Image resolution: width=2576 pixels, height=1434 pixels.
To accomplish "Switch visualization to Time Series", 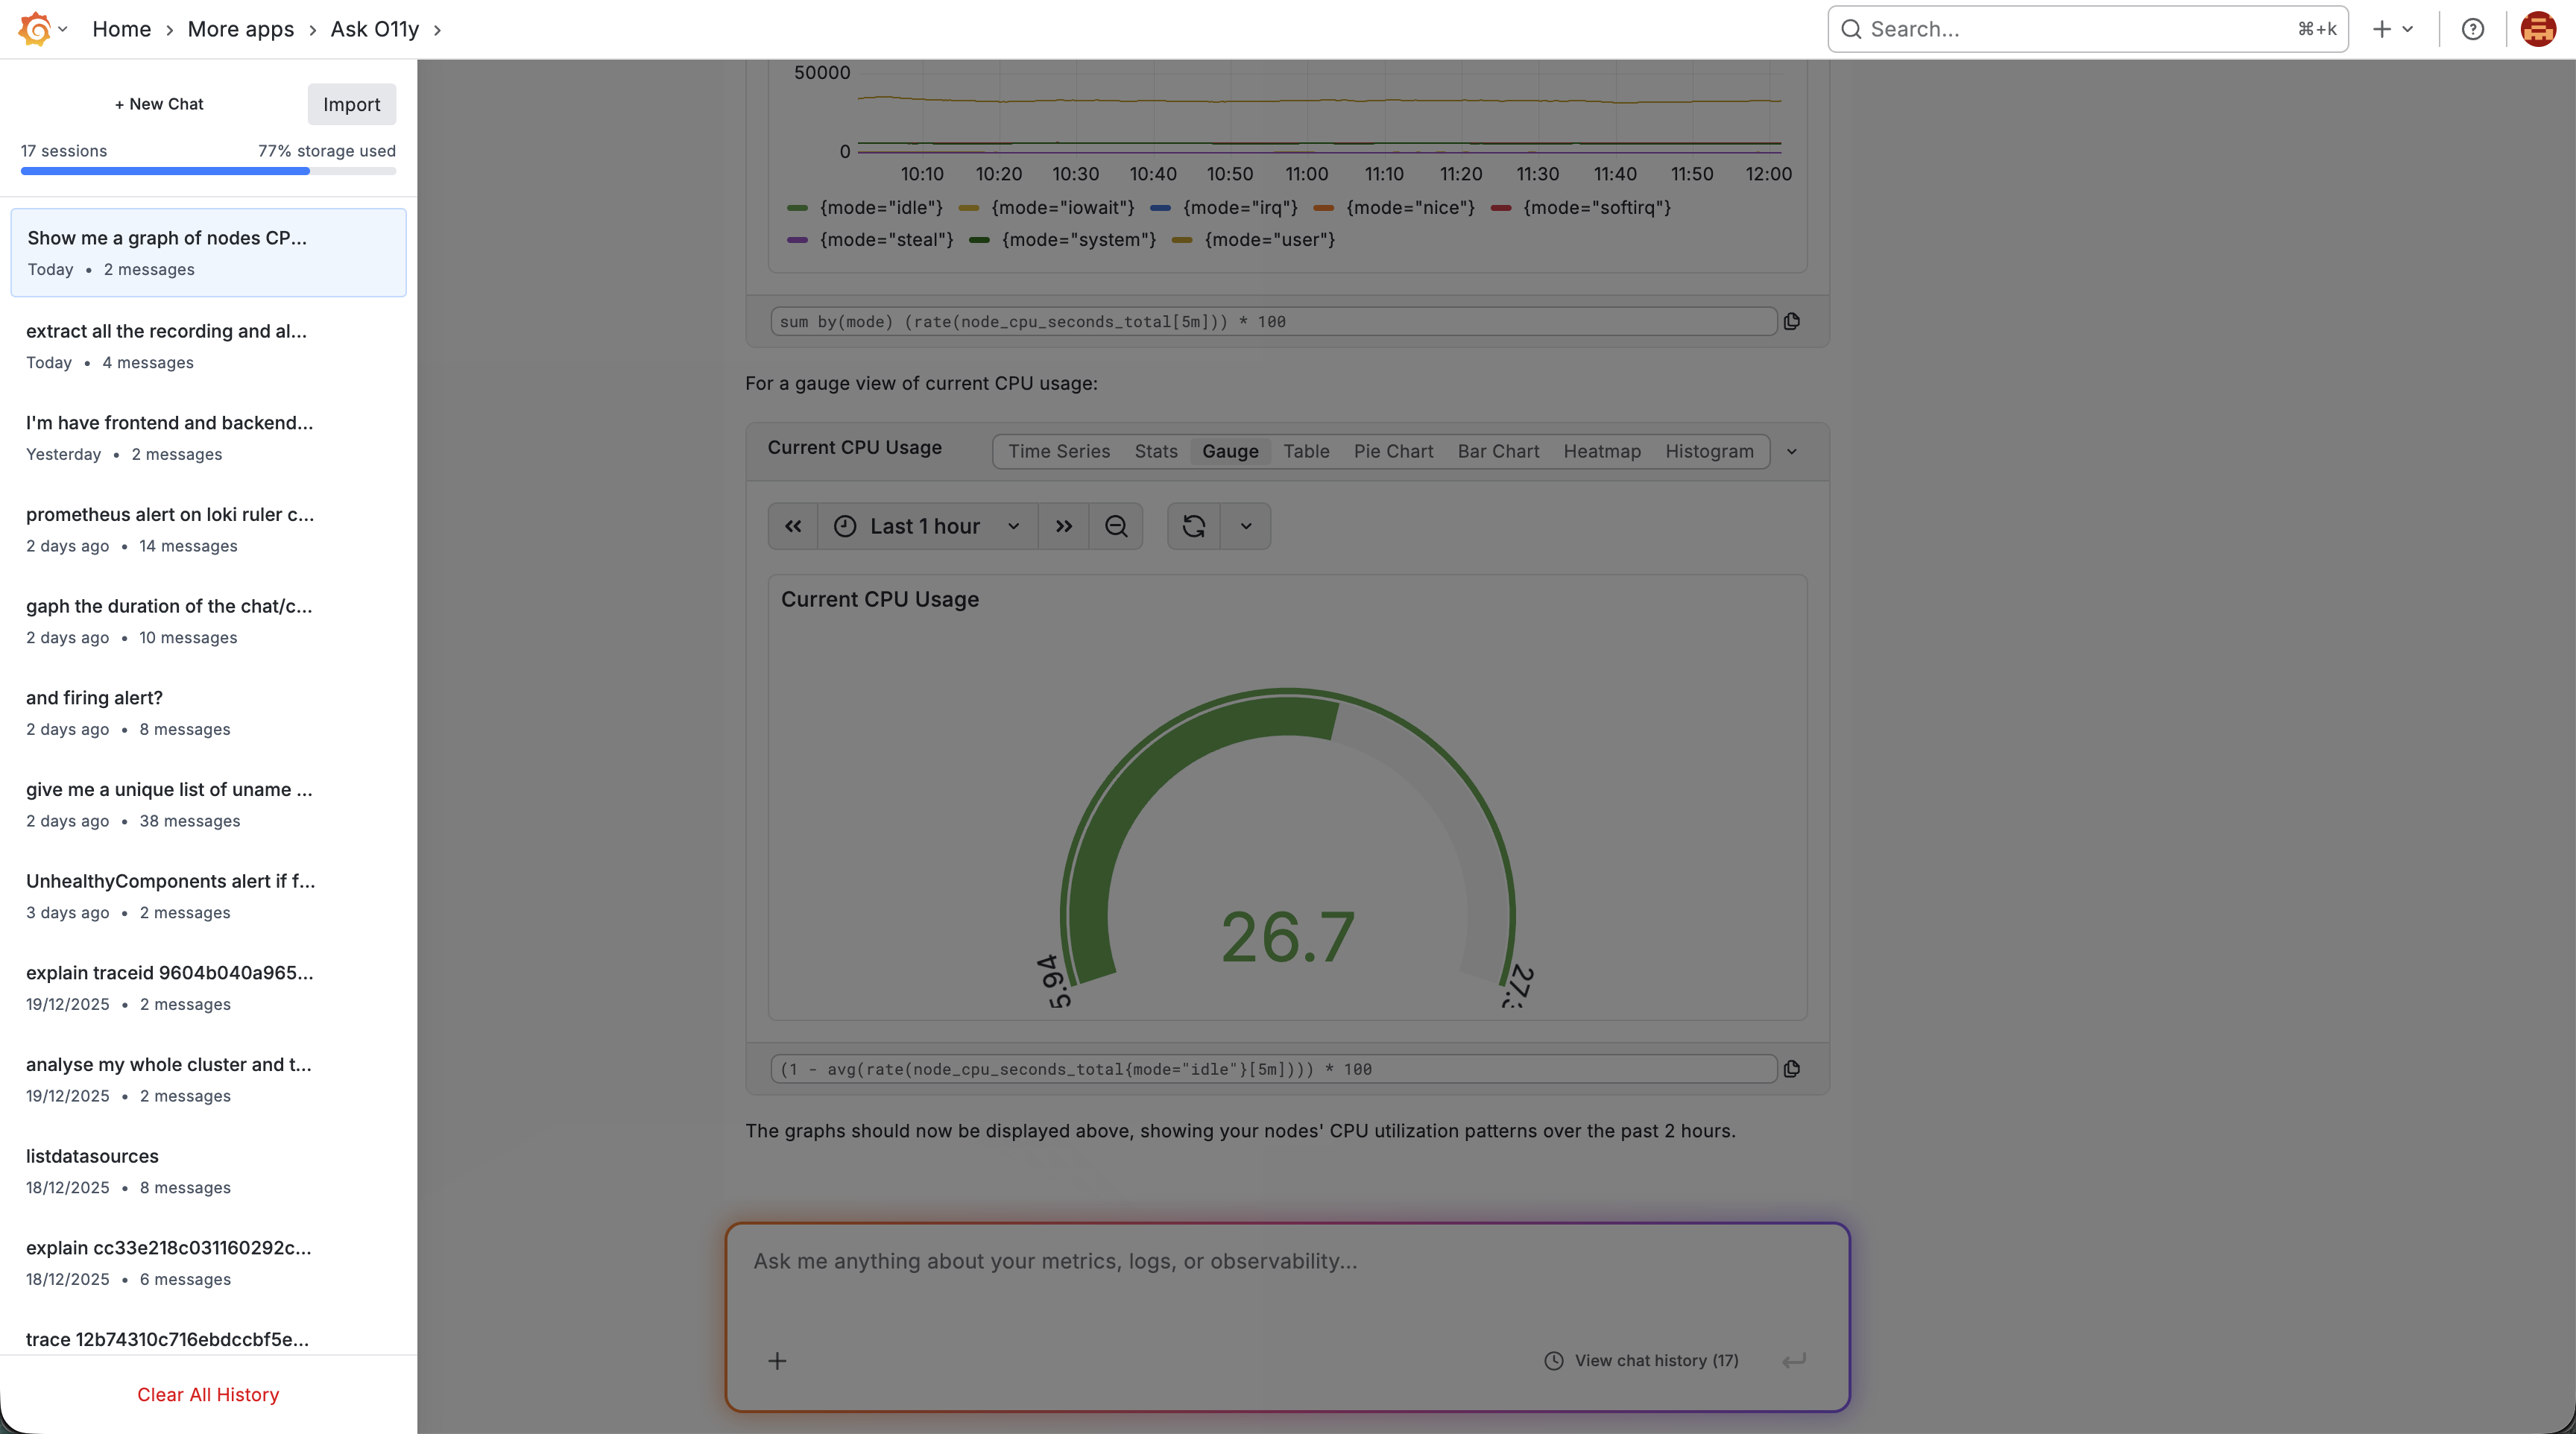I will [1059, 451].
